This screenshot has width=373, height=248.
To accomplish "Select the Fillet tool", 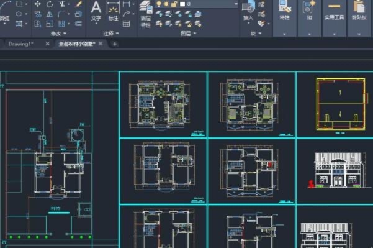I will click(x=61, y=14).
